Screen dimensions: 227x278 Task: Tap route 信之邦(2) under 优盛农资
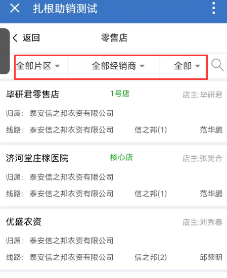pos(151,257)
